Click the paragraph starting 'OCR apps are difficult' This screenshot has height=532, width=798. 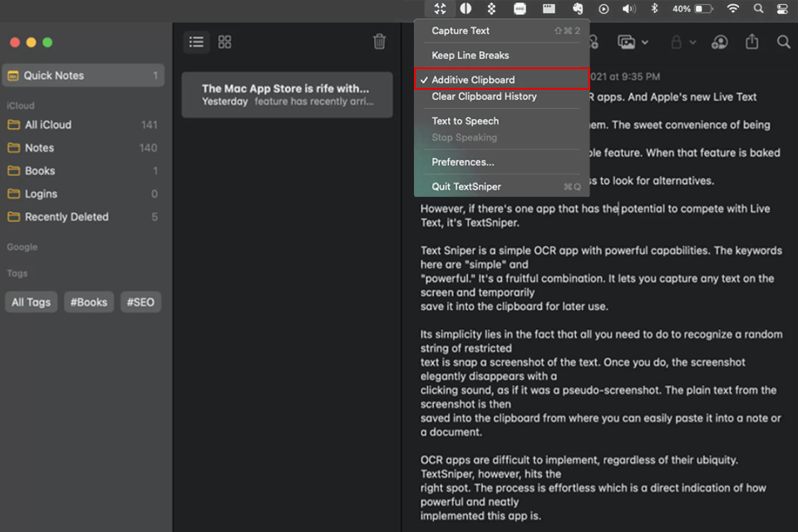click(593, 488)
